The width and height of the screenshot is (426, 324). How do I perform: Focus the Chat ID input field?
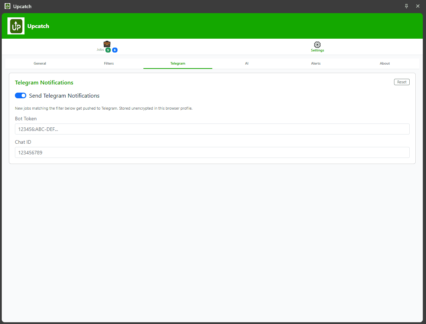pyautogui.click(x=212, y=153)
